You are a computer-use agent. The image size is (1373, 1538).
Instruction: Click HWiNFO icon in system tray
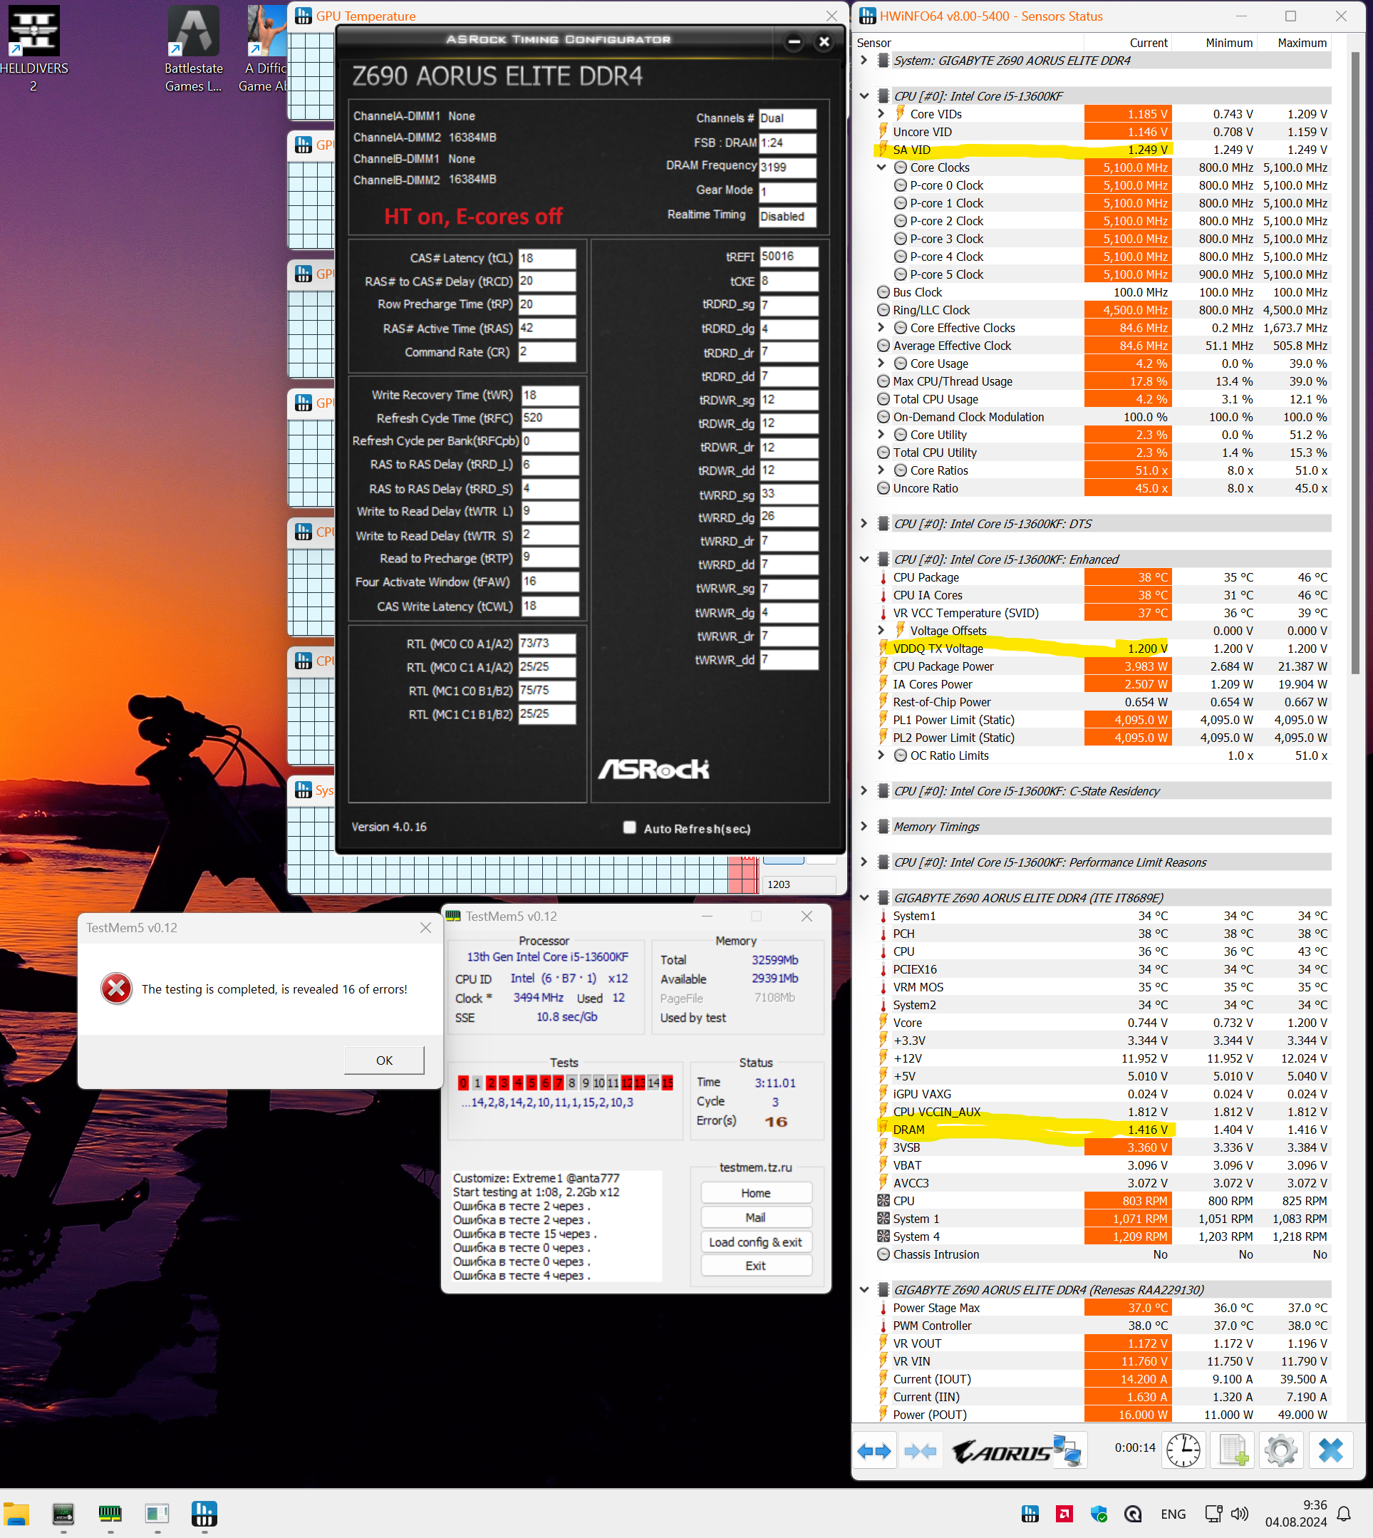coord(1030,1513)
